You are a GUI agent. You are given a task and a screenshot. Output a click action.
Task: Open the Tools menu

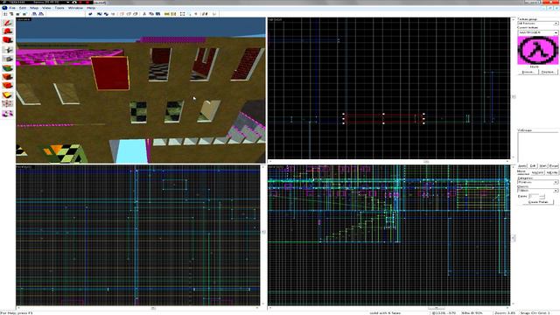[x=59, y=8]
